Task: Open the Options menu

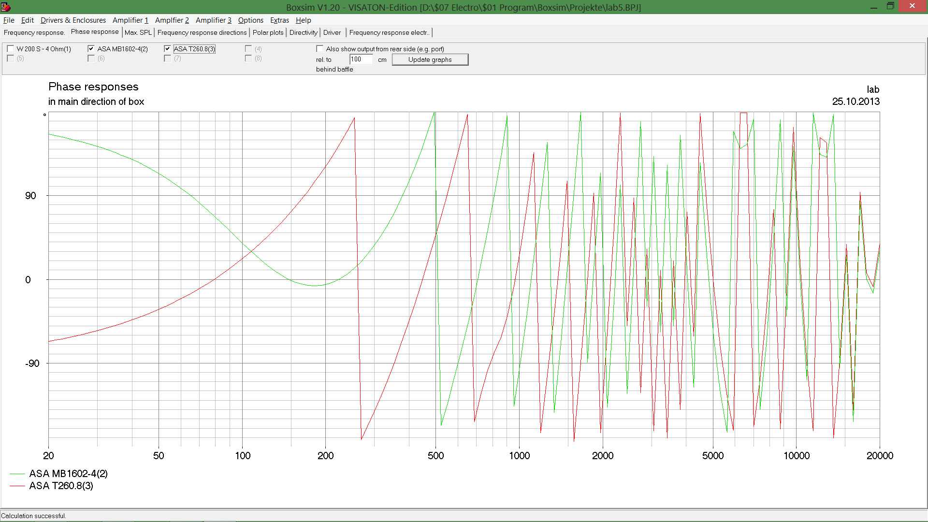Action: pos(250,20)
